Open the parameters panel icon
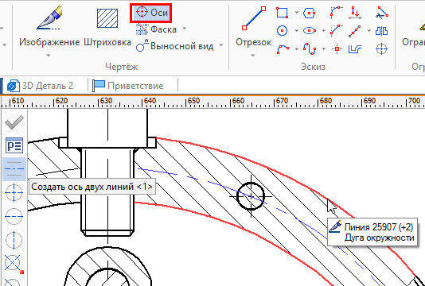This screenshot has height=286, width=425. point(14,146)
